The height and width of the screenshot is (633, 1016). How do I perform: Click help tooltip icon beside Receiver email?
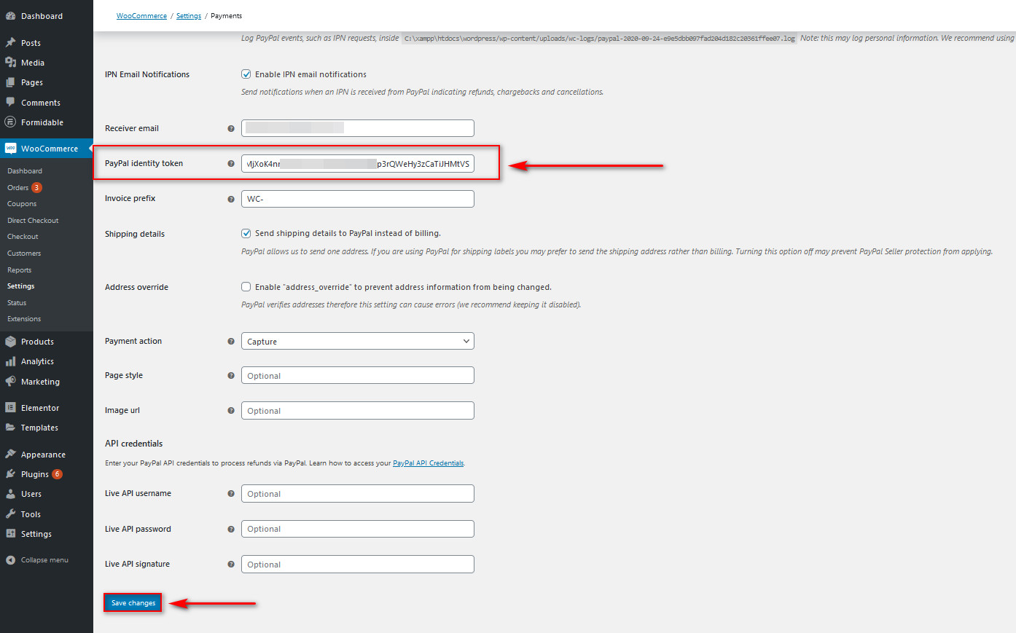[231, 129]
